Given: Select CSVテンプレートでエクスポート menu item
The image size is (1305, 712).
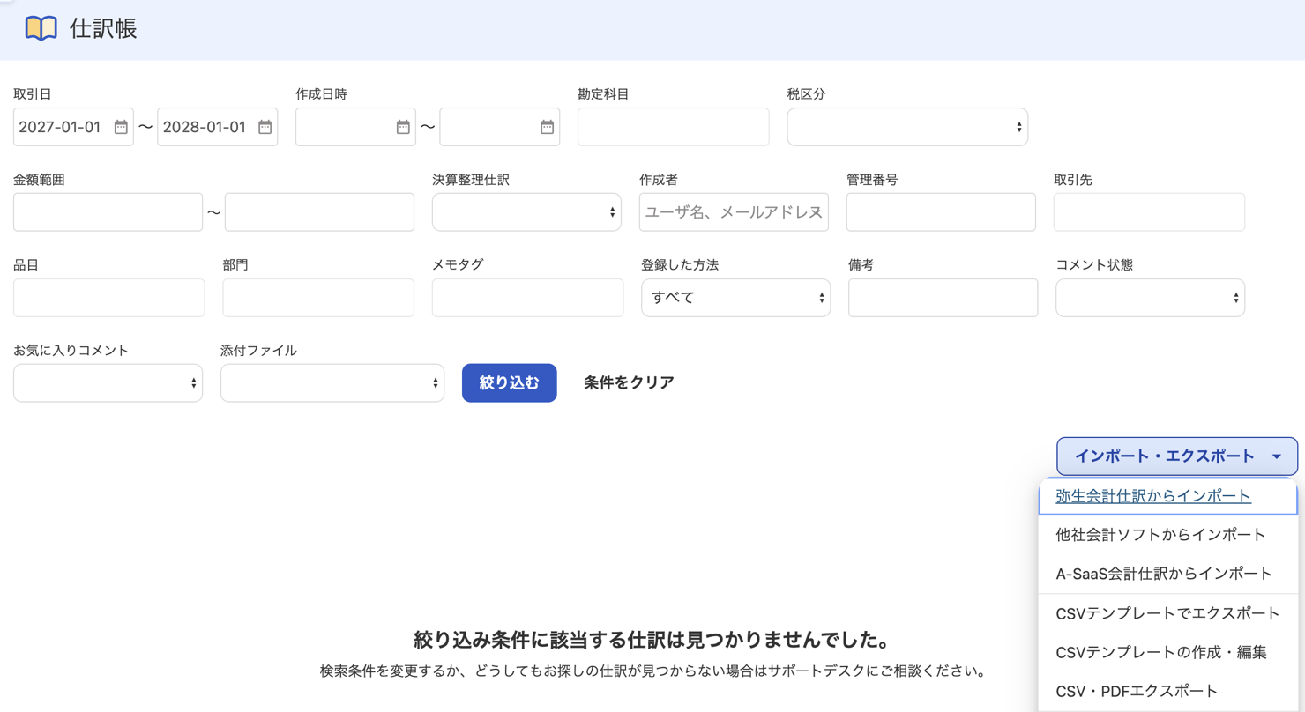Looking at the screenshot, I should click(1168, 613).
